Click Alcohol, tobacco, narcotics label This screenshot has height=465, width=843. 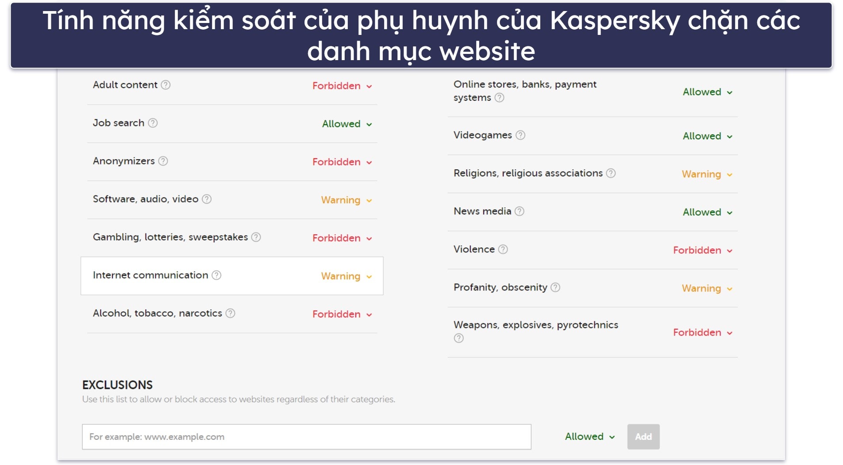click(x=157, y=313)
